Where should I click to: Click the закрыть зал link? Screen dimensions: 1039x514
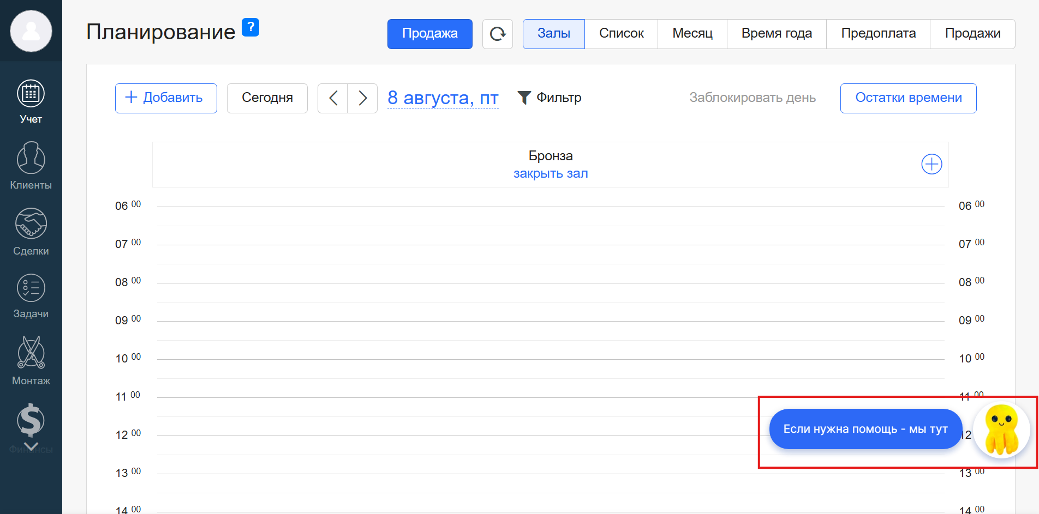tap(550, 173)
